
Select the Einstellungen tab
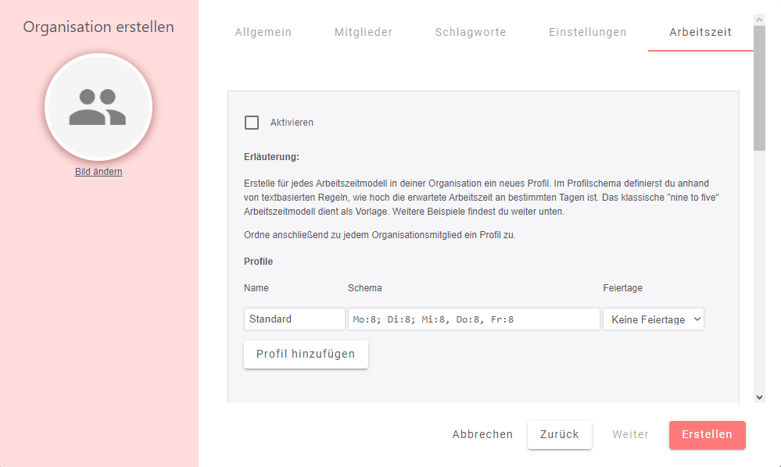(588, 32)
